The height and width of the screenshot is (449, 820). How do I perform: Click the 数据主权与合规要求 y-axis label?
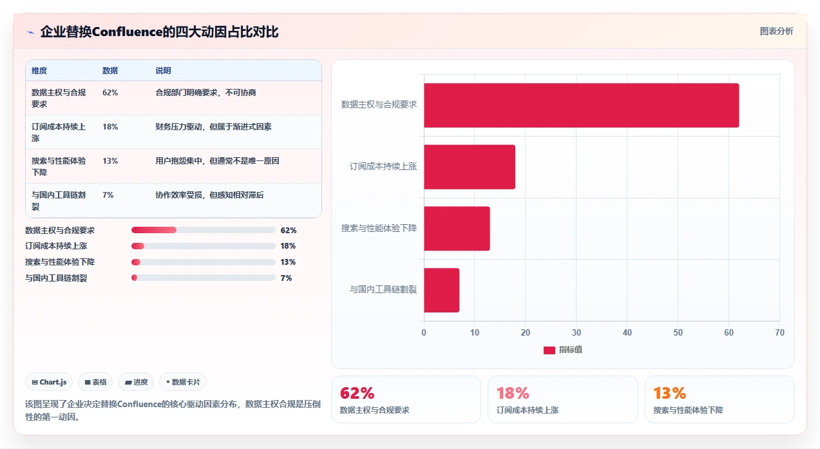379,104
